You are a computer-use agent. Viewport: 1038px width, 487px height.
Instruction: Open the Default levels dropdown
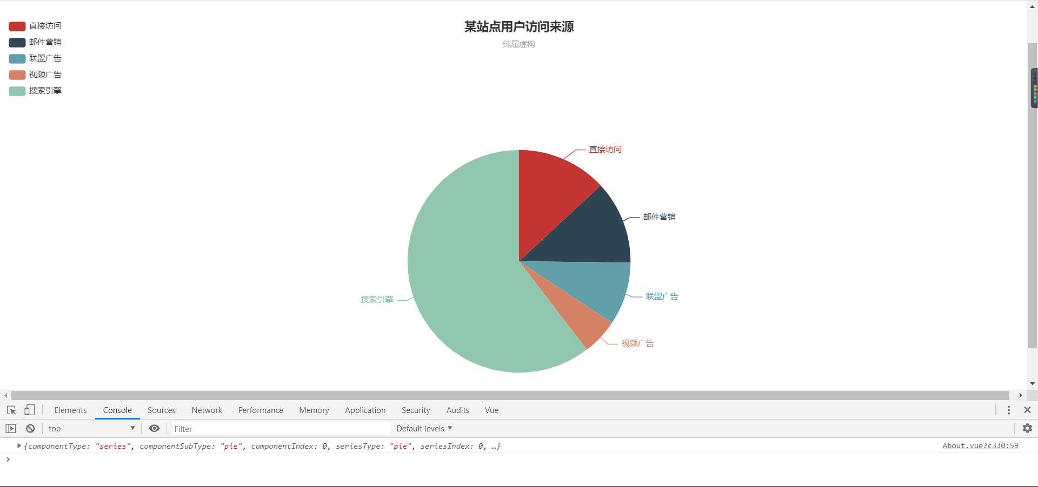pyautogui.click(x=424, y=428)
